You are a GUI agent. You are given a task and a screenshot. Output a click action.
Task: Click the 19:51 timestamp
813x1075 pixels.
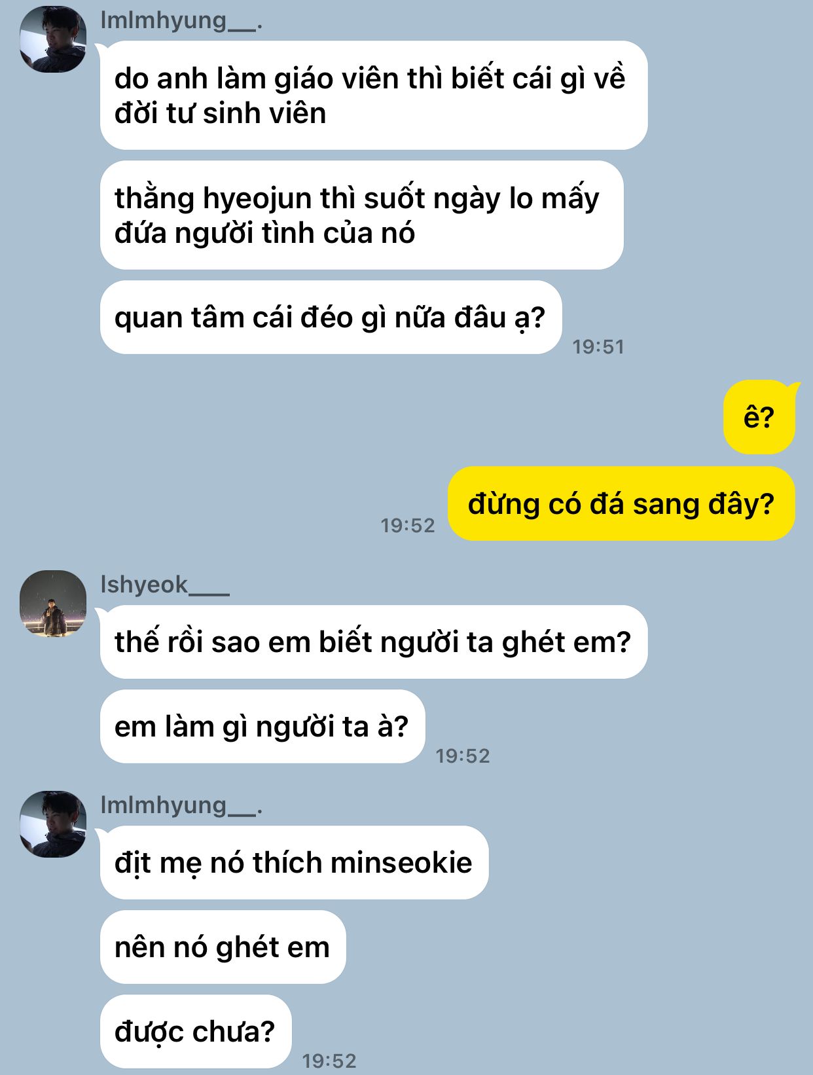click(x=598, y=346)
